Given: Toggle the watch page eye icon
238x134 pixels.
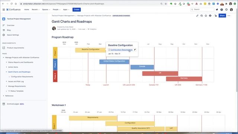Looking at the screenshot, I should tap(210, 16).
